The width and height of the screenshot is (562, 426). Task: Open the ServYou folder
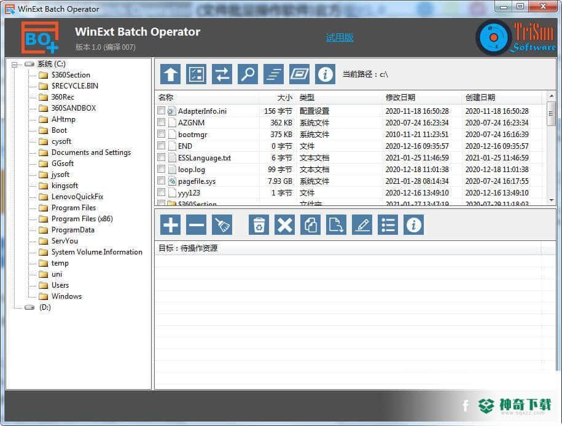pos(64,241)
